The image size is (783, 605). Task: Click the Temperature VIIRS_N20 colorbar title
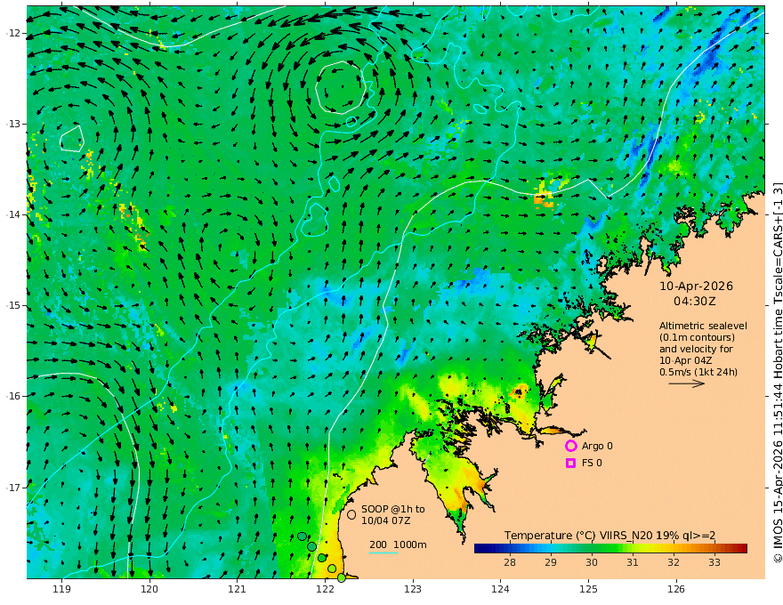(x=609, y=536)
